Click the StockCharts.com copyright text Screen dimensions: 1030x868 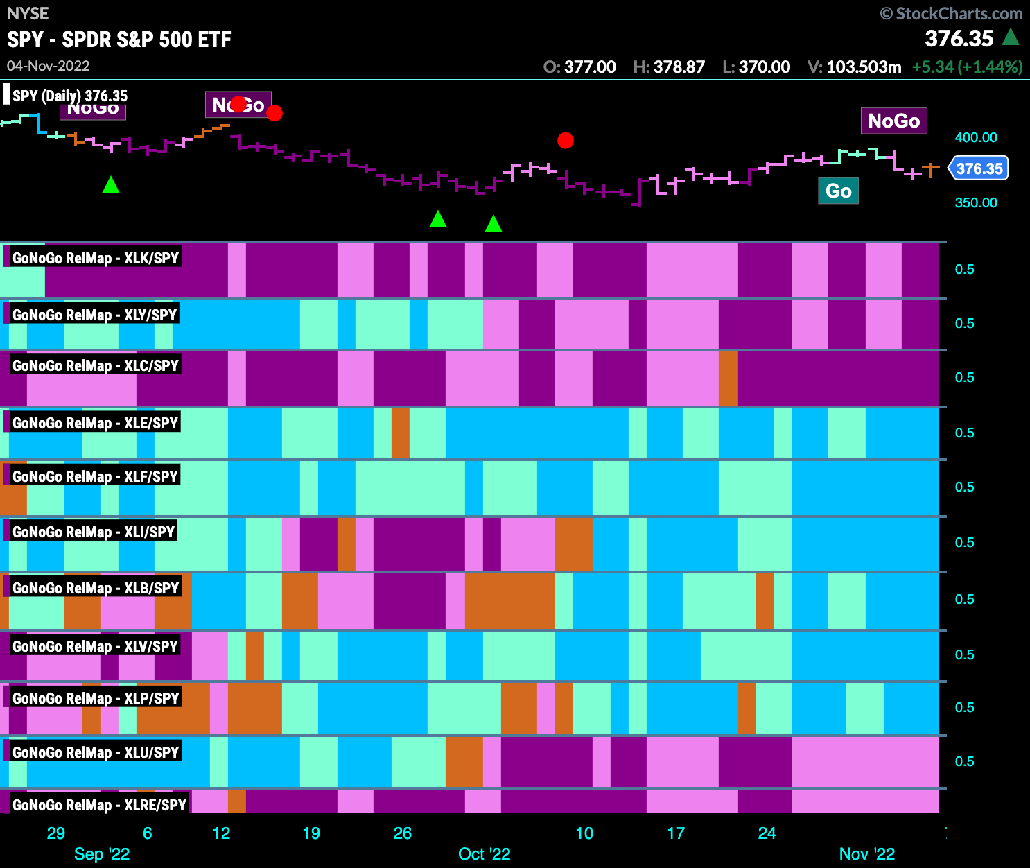[952, 14]
